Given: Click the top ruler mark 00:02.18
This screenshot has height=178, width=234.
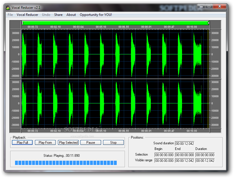Looking at the screenshot, I should coord(55,27).
